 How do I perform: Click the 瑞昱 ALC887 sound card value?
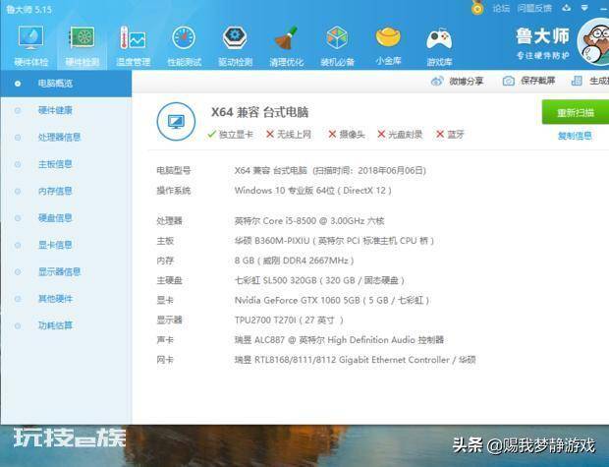339,340
